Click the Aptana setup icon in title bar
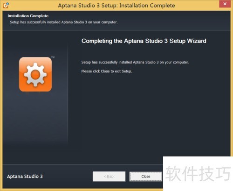The width and height of the screenshot is (233, 191). click(x=6, y=5)
